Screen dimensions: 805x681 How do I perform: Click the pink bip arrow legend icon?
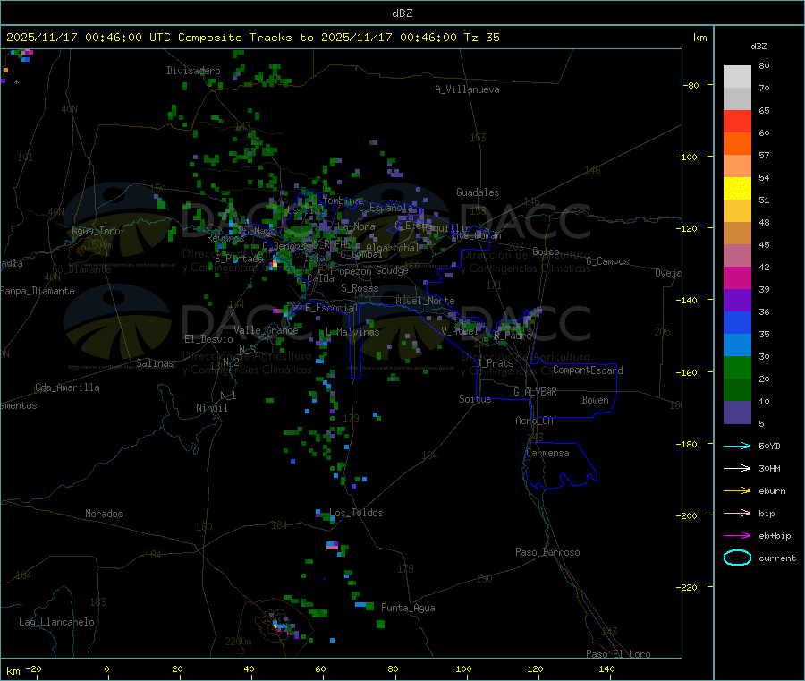point(737,513)
